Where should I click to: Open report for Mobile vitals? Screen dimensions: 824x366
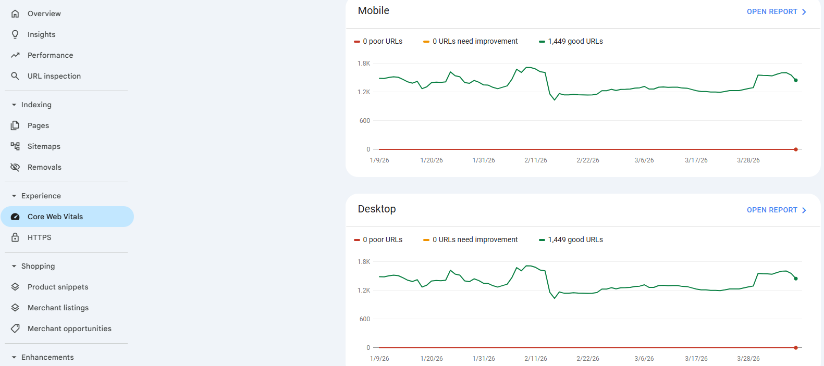click(x=776, y=11)
